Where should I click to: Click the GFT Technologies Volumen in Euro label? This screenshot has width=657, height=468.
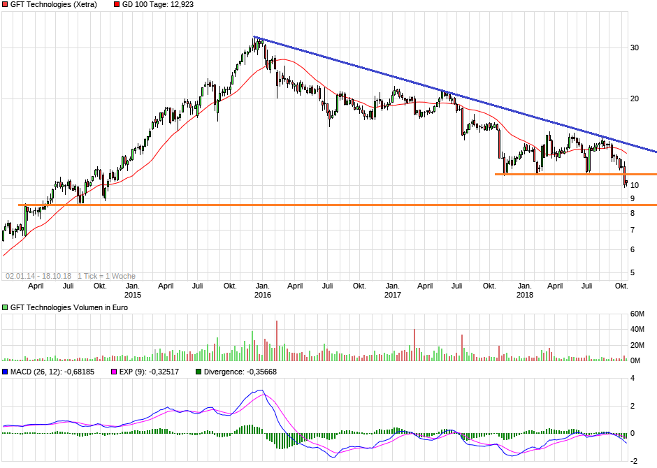coord(69,307)
